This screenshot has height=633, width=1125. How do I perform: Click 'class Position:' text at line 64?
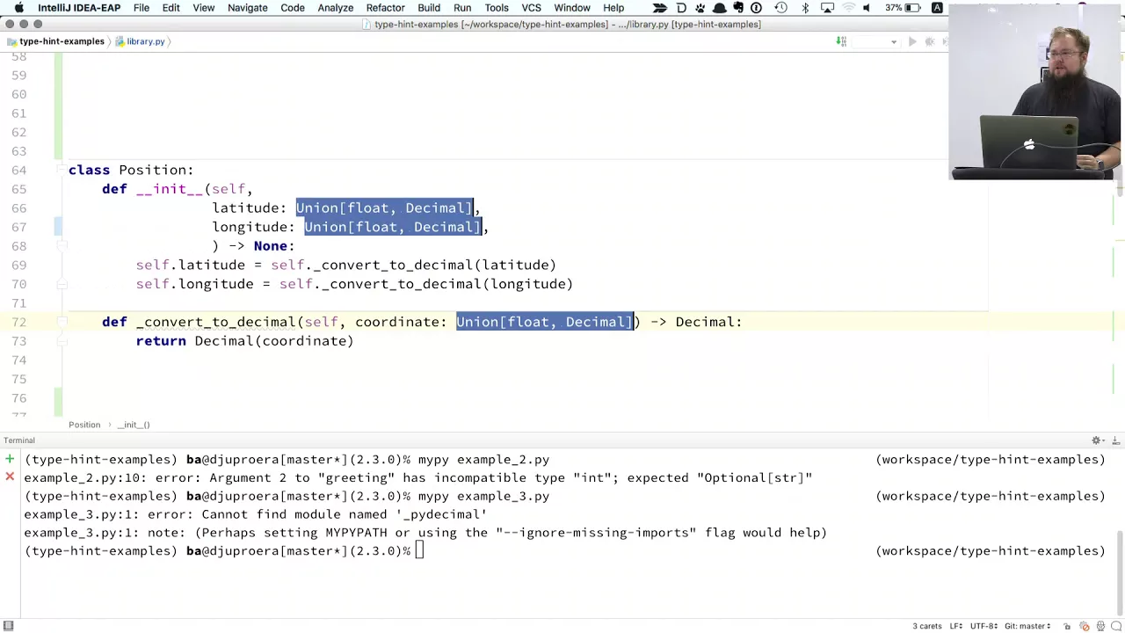131,170
